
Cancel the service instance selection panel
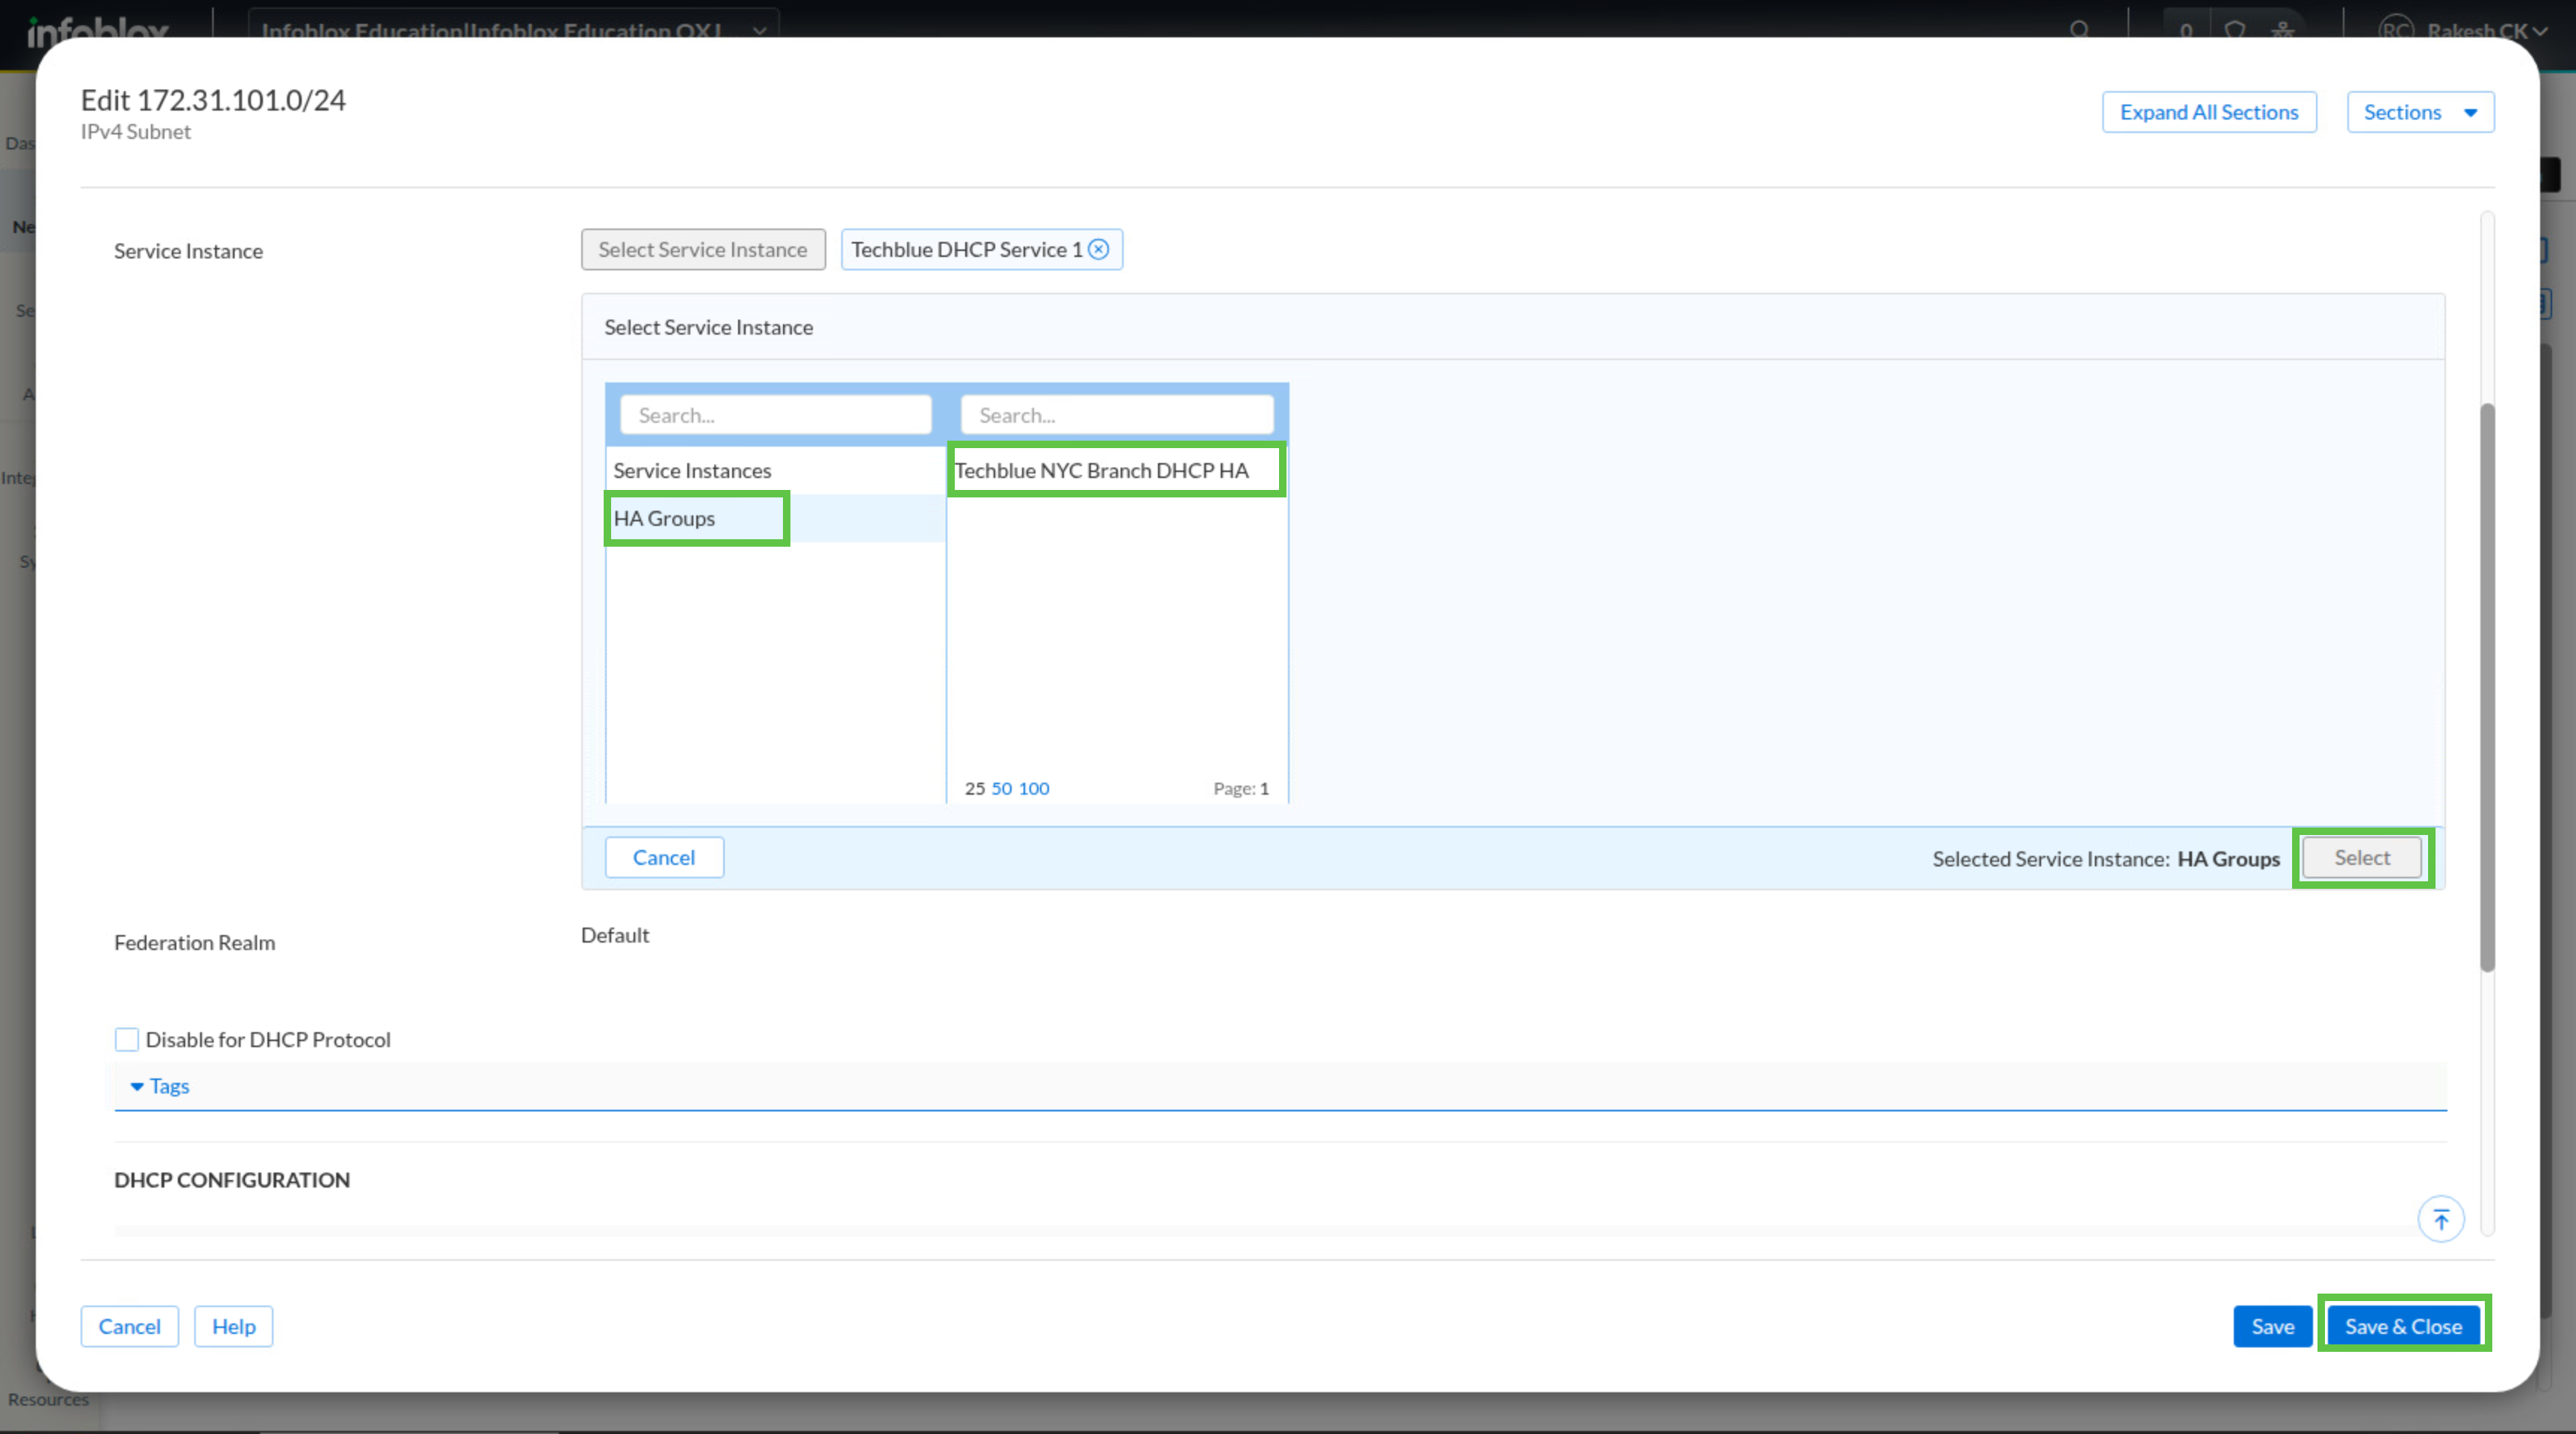pos(664,857)
